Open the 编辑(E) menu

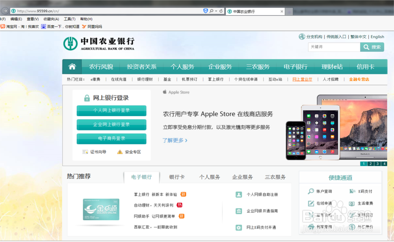click(16, 19)
